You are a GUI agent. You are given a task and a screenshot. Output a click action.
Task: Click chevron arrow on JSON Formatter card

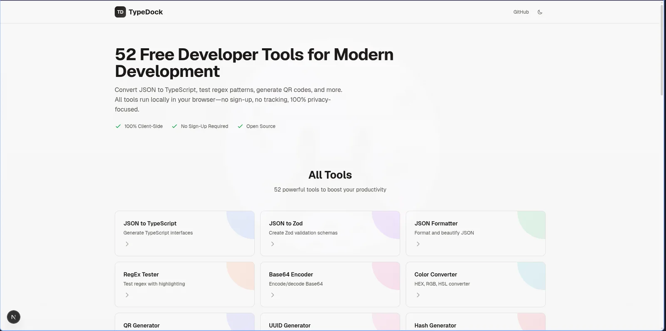[x=418, y=244]
